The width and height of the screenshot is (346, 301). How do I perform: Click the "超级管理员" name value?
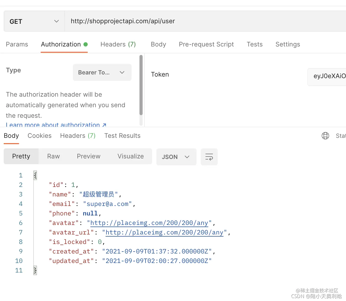[99, 195]
